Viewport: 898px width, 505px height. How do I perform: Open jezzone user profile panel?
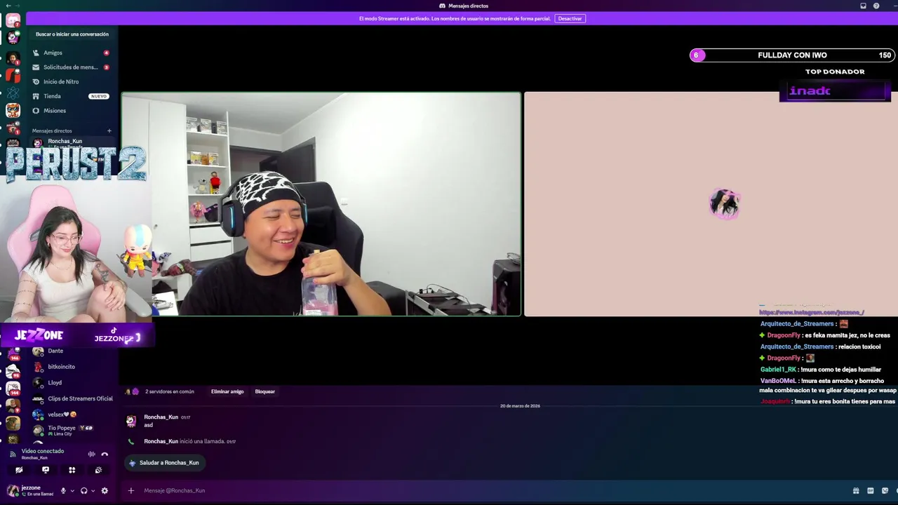coord(30,490)
